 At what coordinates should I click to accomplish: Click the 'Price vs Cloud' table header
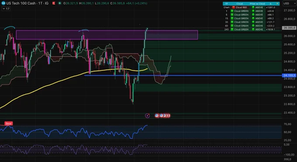point(257,3)
